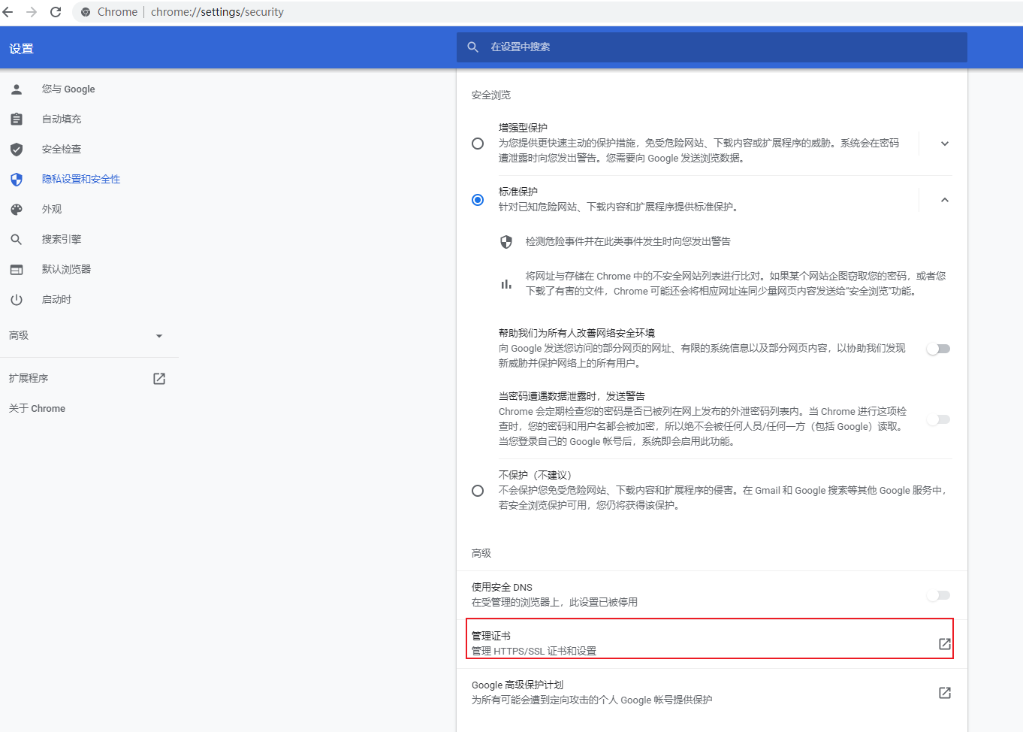The width and height of the screenshot is (1023, 732).
Task: Click the clipboard icon beside 自动填充
Action: point(17,119)
